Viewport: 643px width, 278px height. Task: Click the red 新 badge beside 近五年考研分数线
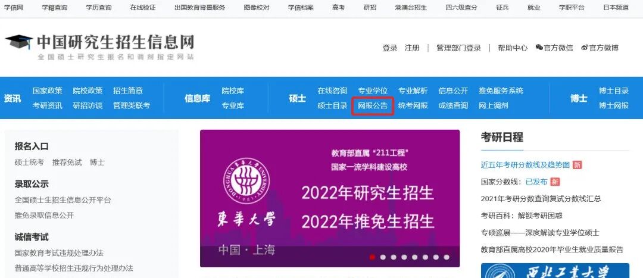[577, 165]
